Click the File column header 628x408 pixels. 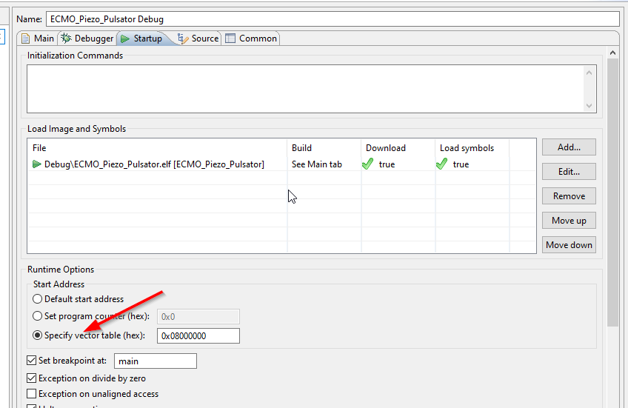(158, 148)
